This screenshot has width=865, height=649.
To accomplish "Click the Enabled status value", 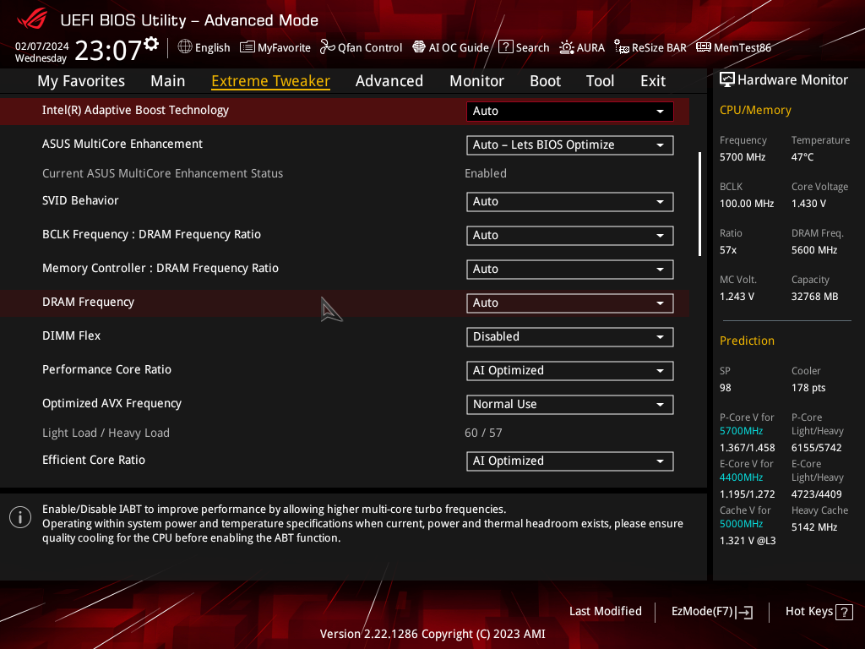I will coord(486,173).
